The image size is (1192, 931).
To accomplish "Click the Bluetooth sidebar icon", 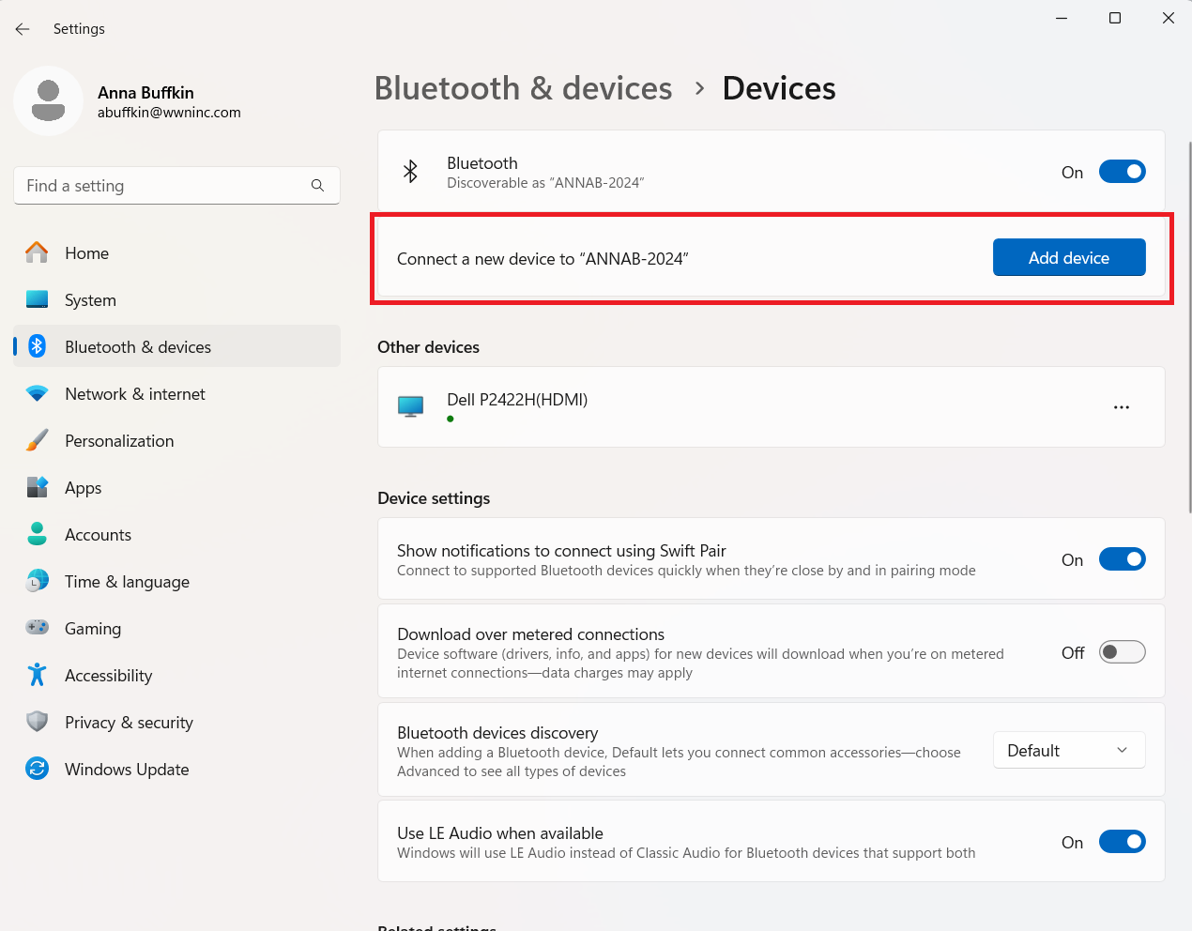I will 37,346.
